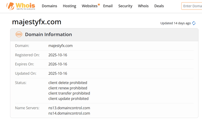The height and width of the screenshot is (119, 202).
Task: Click the www globe Domain Information icon
Action: coord(19,34)
